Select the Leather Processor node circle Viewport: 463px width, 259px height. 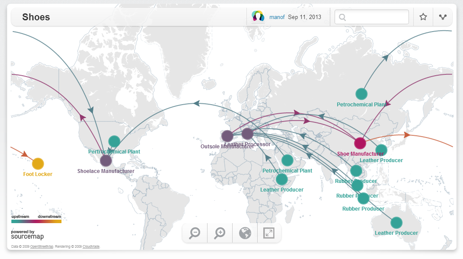tap(247, 134)
